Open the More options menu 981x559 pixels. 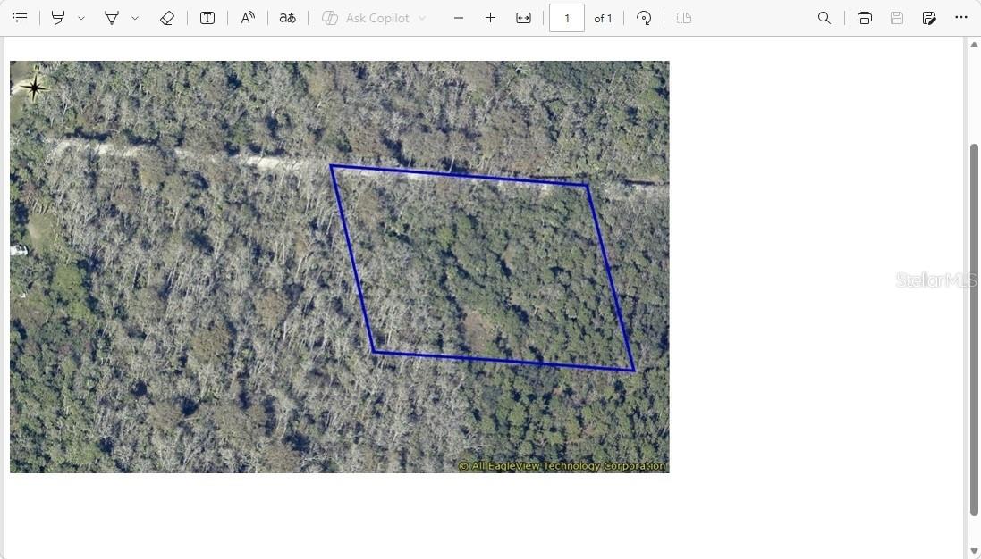point(961,17)
